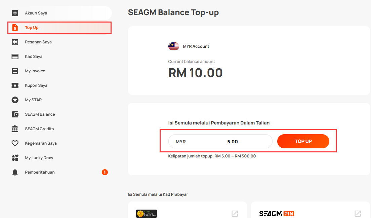Click the My Lucky Draw icon
The width and height of the screenshot is (371, 218).
pos(15,157)
